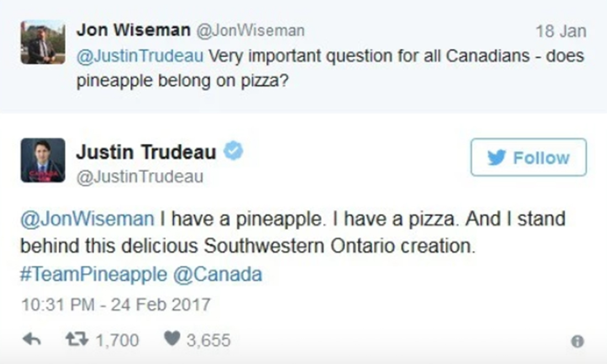Viewport: 607px width, 364px height.
Task: Visit the @Canada mention link
Action: (x=217, y=274)
